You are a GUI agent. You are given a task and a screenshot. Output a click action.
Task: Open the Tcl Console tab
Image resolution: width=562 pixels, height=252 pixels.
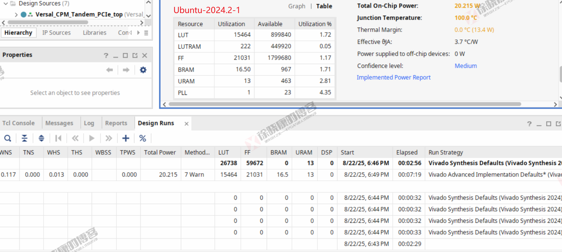tap(18, 123)
